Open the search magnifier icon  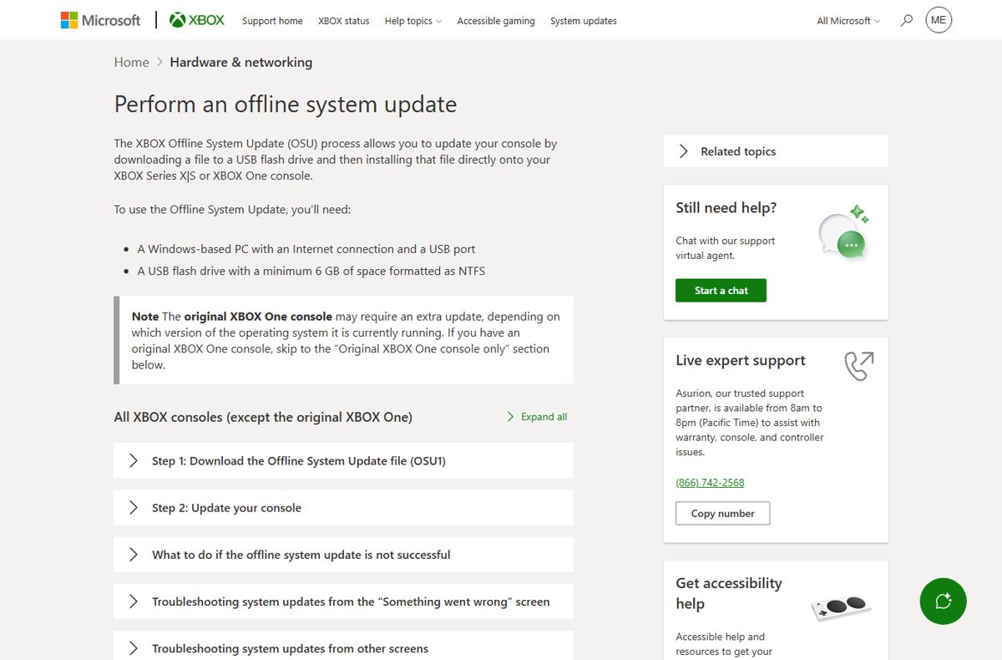[907, 20]
